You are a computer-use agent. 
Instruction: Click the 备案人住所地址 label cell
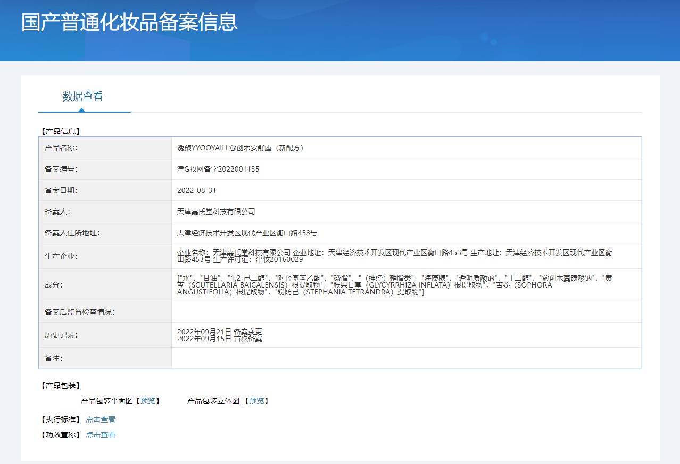(105, 233)
